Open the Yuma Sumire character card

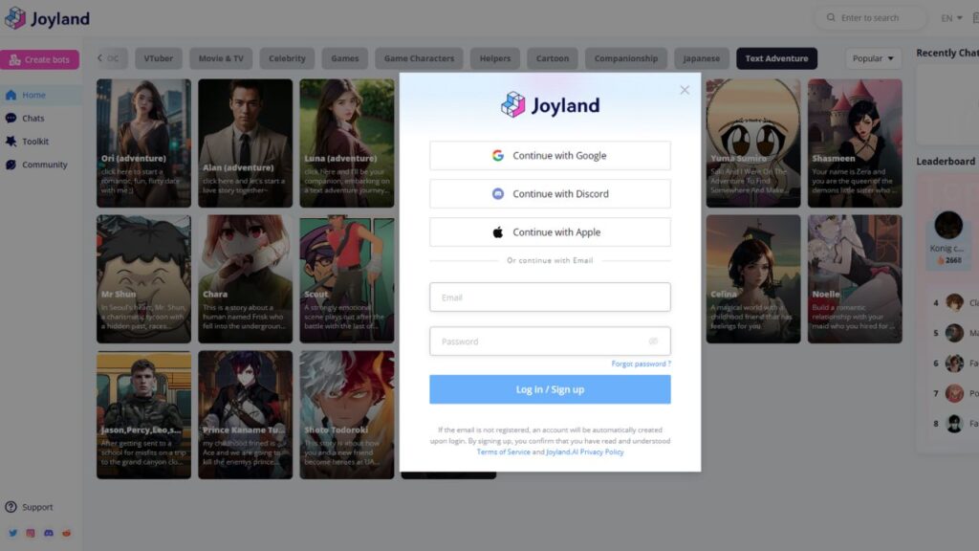[753, 143]
